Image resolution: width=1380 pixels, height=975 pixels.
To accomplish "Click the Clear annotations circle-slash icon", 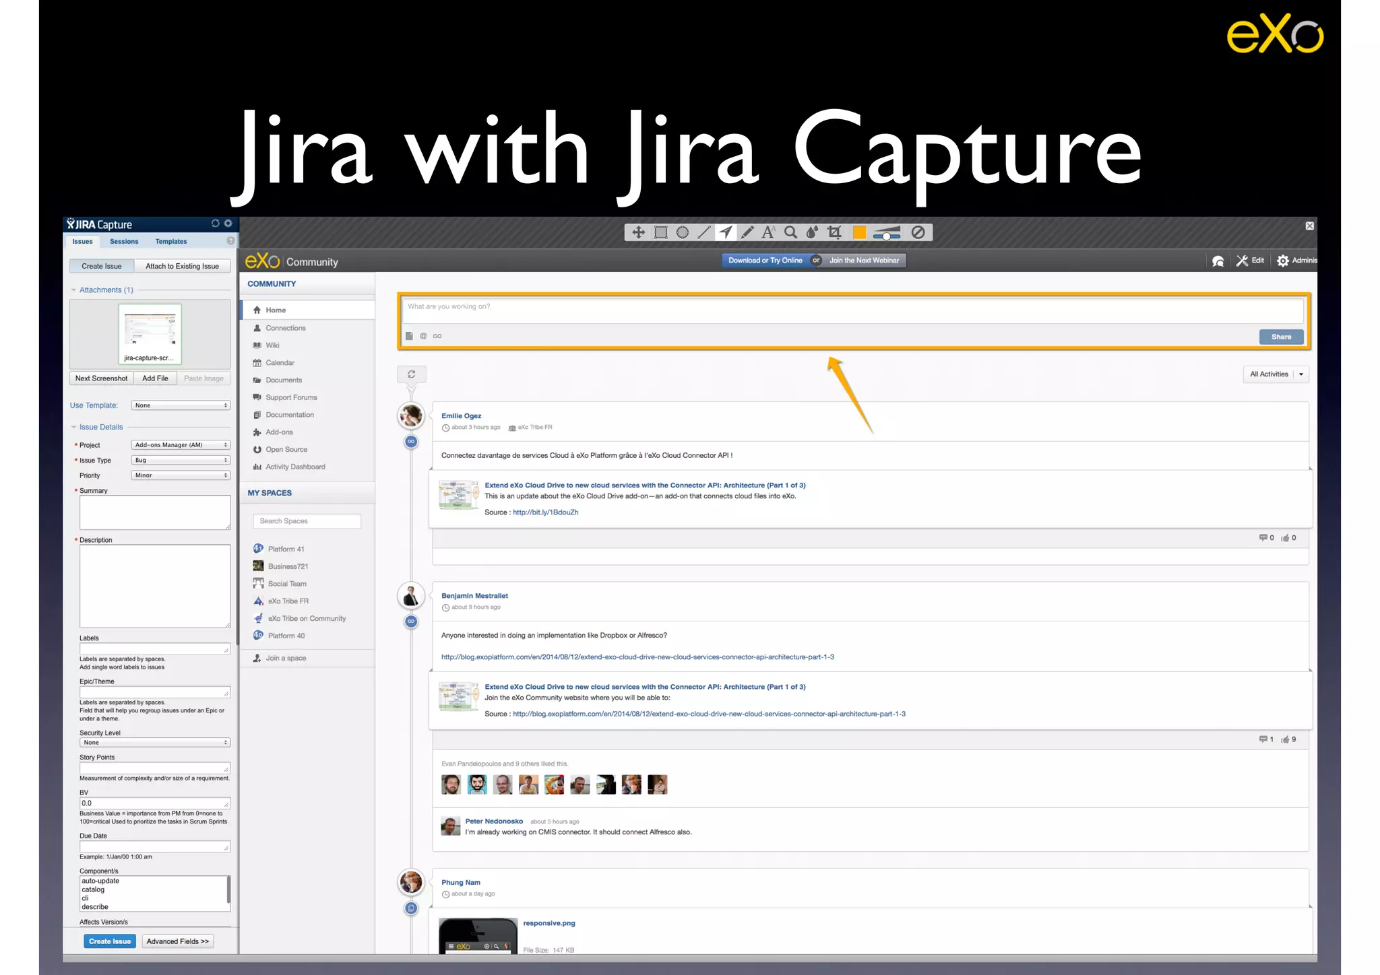I will [x=918, y=232].
